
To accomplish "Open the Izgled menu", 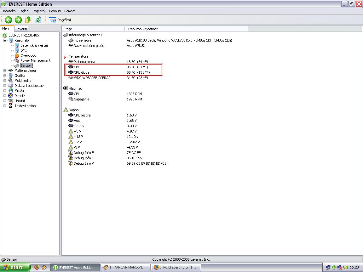I will click(24, 11).
